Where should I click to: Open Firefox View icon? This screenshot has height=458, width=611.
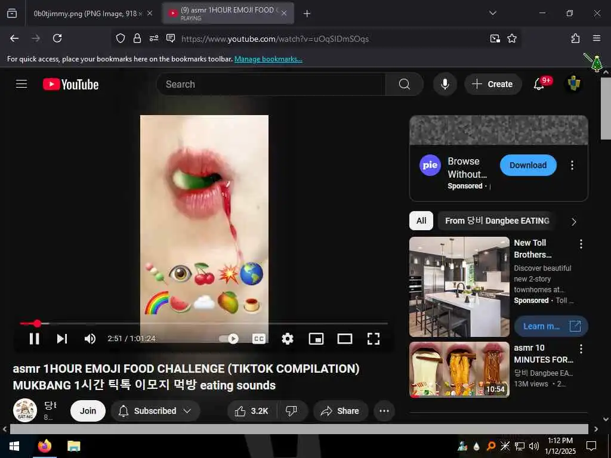click(x=12, y=13)
